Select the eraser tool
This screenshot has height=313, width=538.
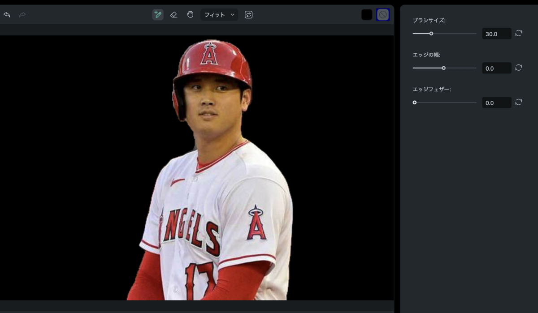click(x=174, y=15)
